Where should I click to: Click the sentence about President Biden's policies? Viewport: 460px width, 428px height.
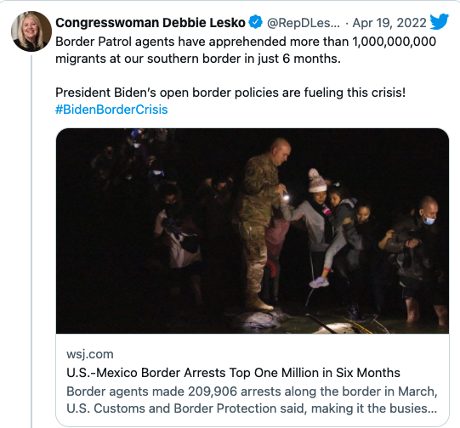point(230,93)
